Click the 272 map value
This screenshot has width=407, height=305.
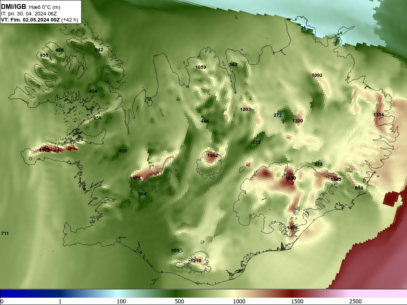(278, 115)
